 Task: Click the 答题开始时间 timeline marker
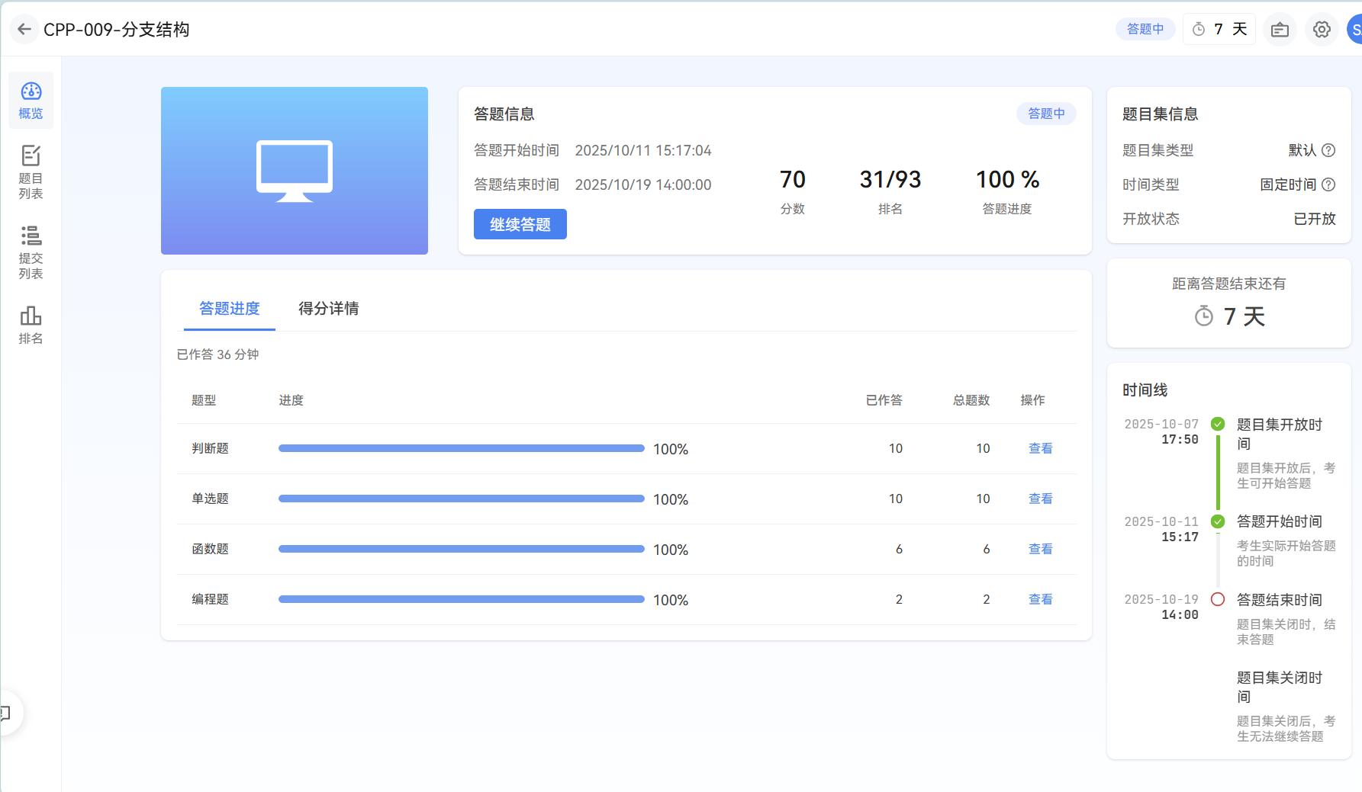click(1218, 521)
